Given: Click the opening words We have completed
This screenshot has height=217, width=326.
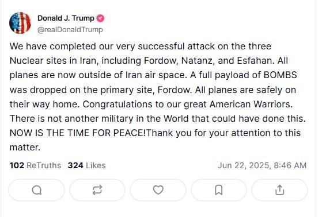Looking at the screenshot, I should coord(53,46).
